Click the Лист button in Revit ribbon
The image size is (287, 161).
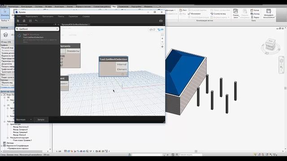point(183,10)
